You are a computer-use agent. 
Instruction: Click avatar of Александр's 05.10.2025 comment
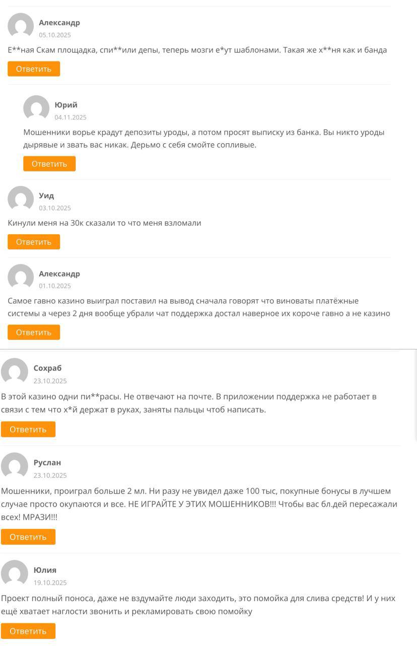pyautogui.click(x=21, y=26)
